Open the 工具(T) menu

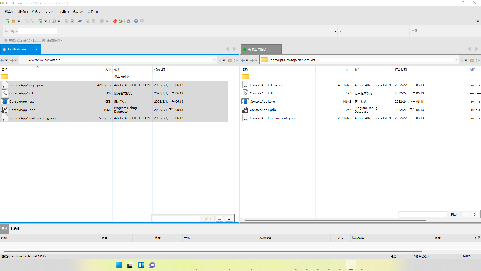click(64, 12)
